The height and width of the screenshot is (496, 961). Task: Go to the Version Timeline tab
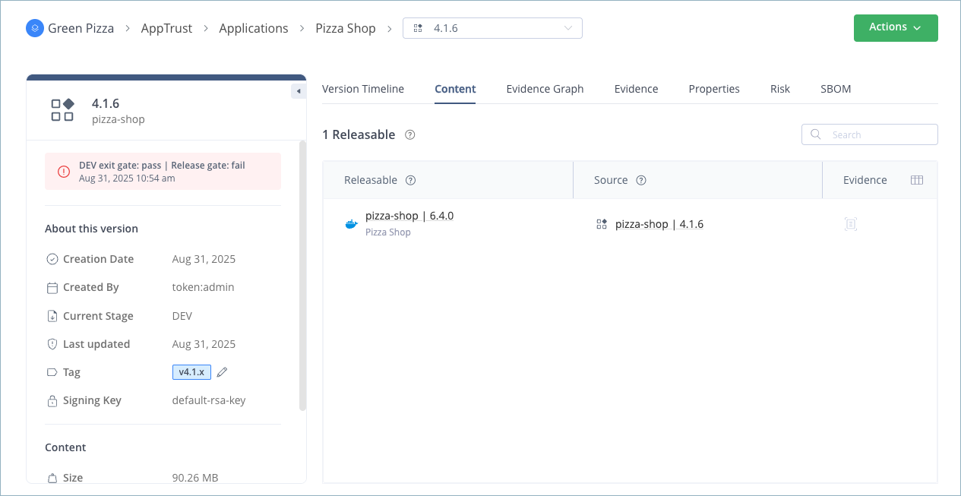coord(363,89)
